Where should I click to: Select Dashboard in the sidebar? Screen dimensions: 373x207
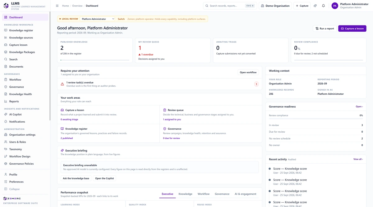click(25, 17)
